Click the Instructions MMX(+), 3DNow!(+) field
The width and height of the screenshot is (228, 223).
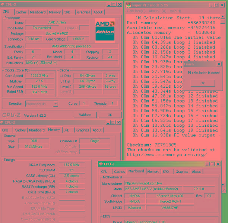(72, 63)
